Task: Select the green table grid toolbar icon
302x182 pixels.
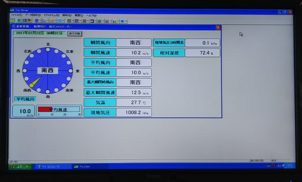Action: coord(69,21)
